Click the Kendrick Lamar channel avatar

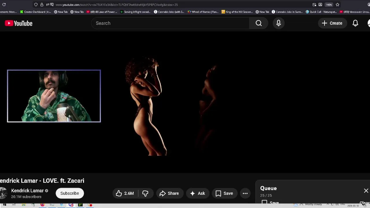(x=3, y=193)
